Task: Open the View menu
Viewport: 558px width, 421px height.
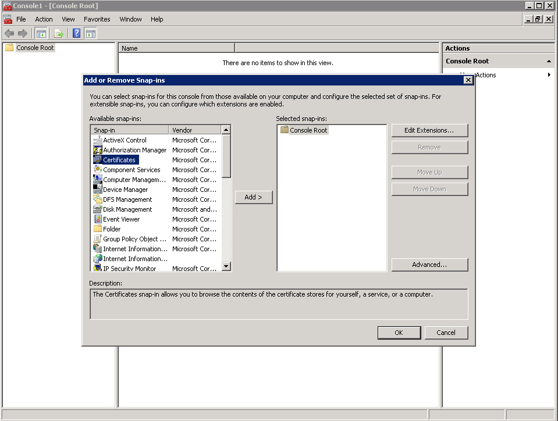Action: point(68,19)
